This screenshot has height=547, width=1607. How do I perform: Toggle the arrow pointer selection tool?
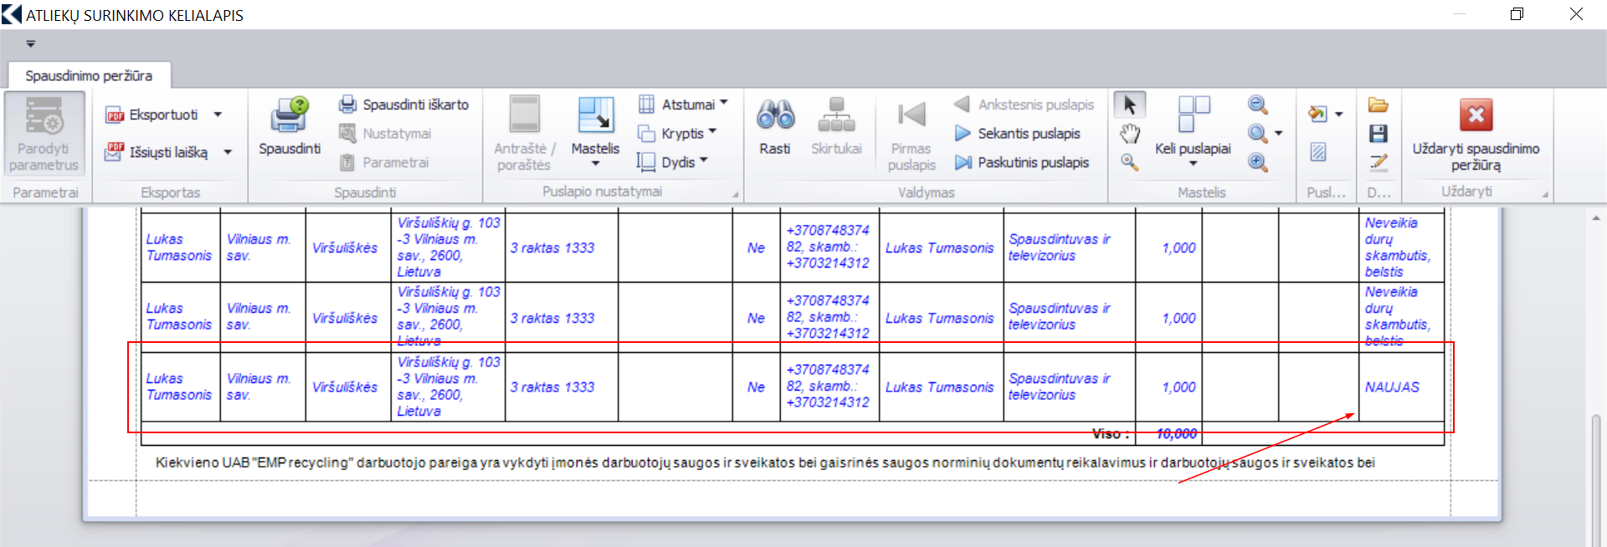point(1129,105)
